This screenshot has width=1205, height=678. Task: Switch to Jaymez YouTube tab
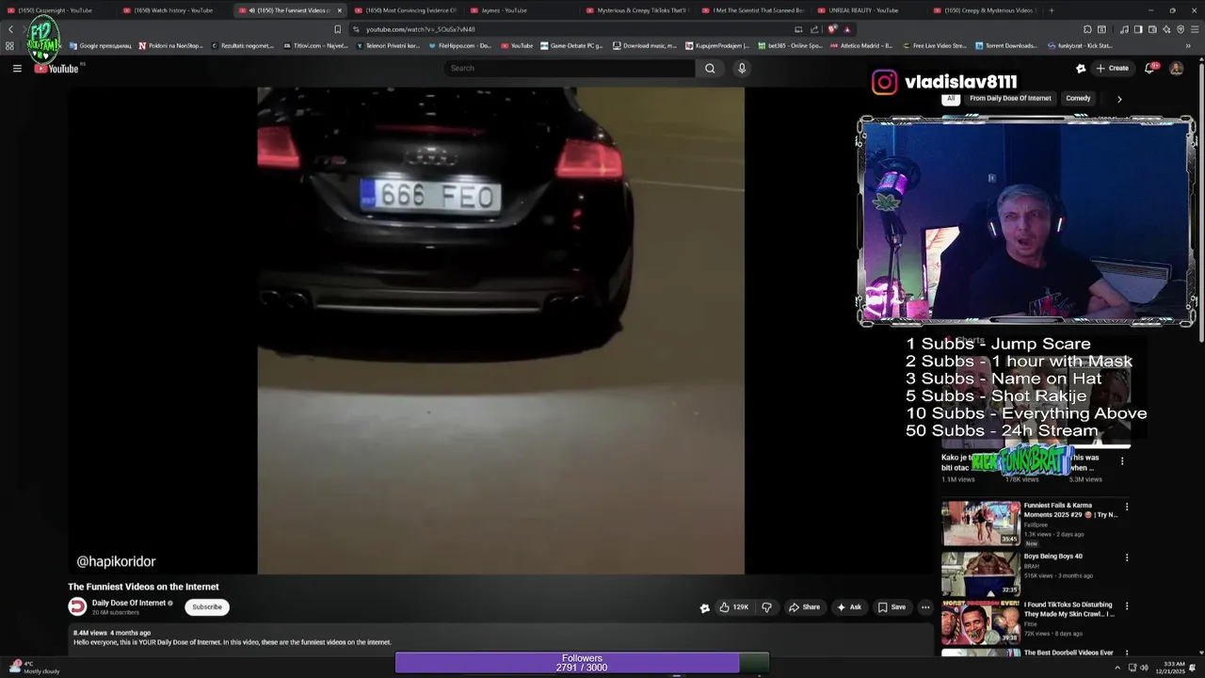521,10
